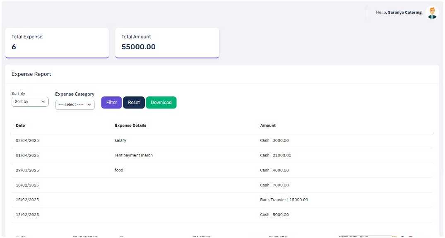Click the green Download button
The height and width of the screenshot is (238, 445).
pos(161,102)
